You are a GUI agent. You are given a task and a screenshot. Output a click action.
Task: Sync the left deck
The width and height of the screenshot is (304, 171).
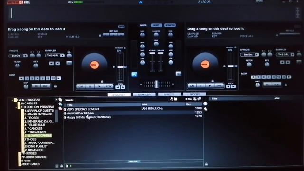(x=109, y=86)
